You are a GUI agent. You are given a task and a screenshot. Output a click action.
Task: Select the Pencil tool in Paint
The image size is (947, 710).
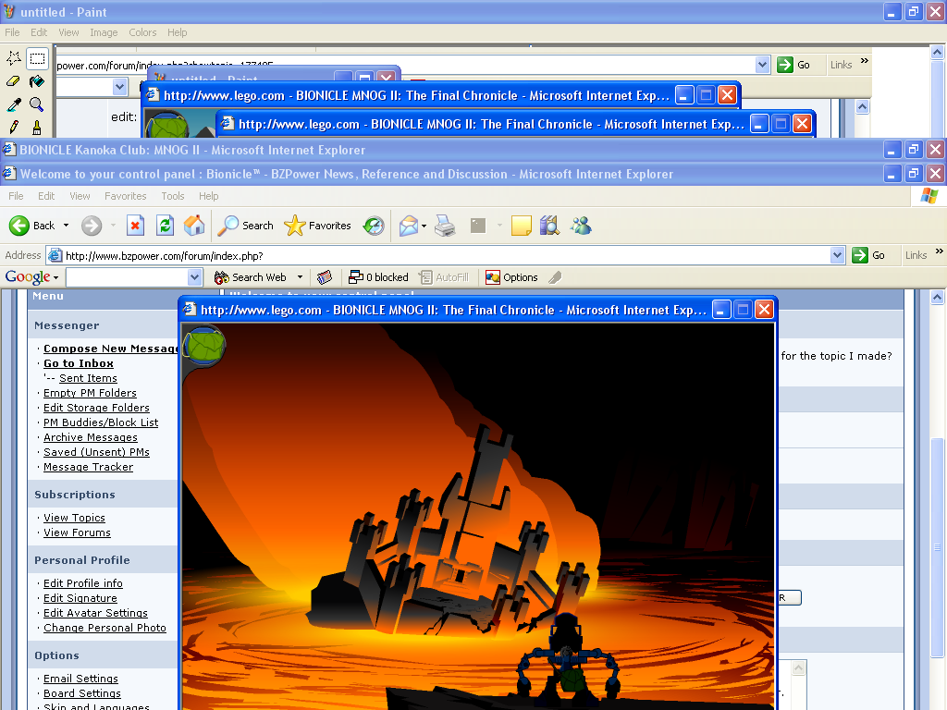click(x=14, y=128)
